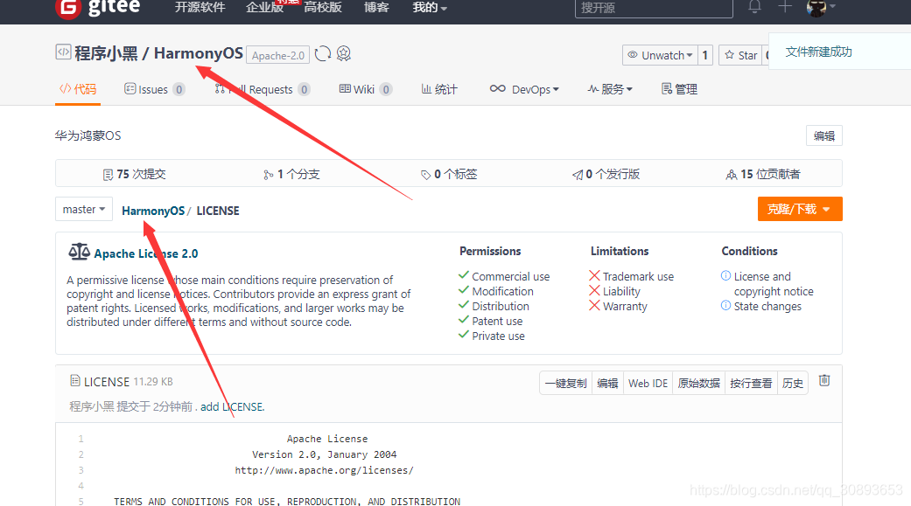The image size is (911, 506).
Task: Open 开源软件 in top navigation
Action: (x=200, y=8)
